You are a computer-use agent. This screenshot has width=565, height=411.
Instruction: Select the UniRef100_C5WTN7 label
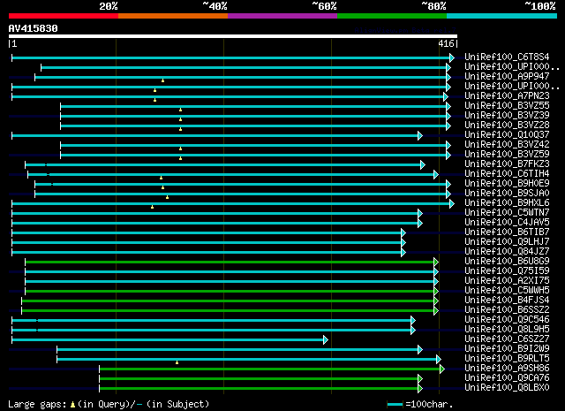pos(507,213)
